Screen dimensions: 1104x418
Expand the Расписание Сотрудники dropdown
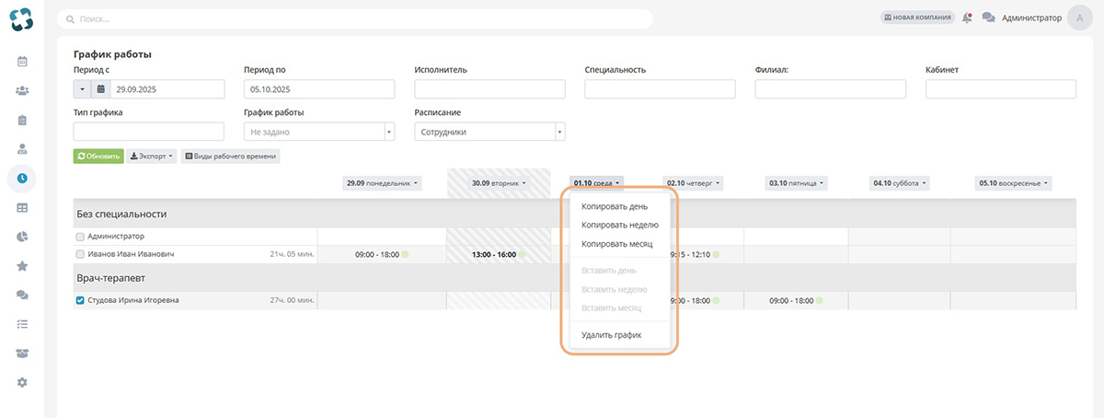[x=490, y=132]
